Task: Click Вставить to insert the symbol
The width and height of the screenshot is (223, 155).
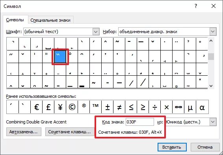Action: (172, 147)
